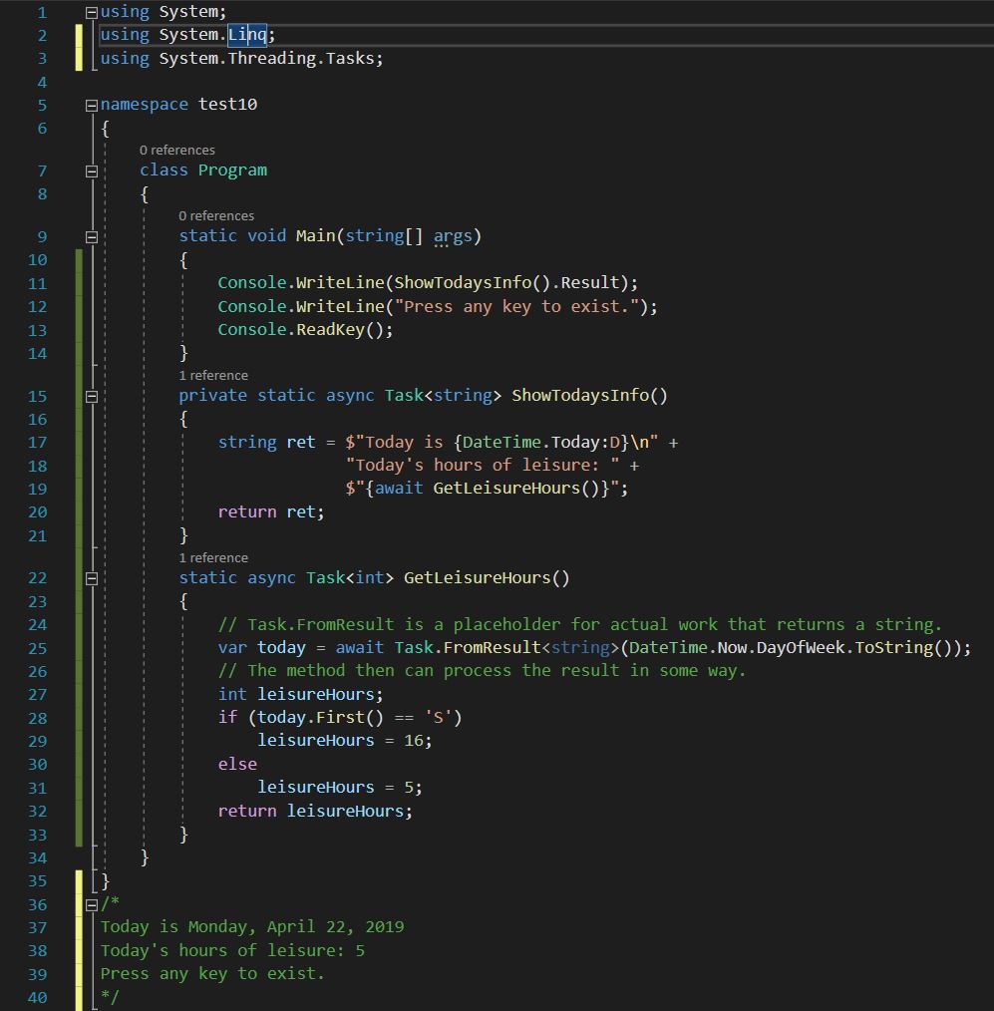Collapse the GetLeisureHours method block
Viewport: 994px width, 1011px height.
click(x=92, y=579)
